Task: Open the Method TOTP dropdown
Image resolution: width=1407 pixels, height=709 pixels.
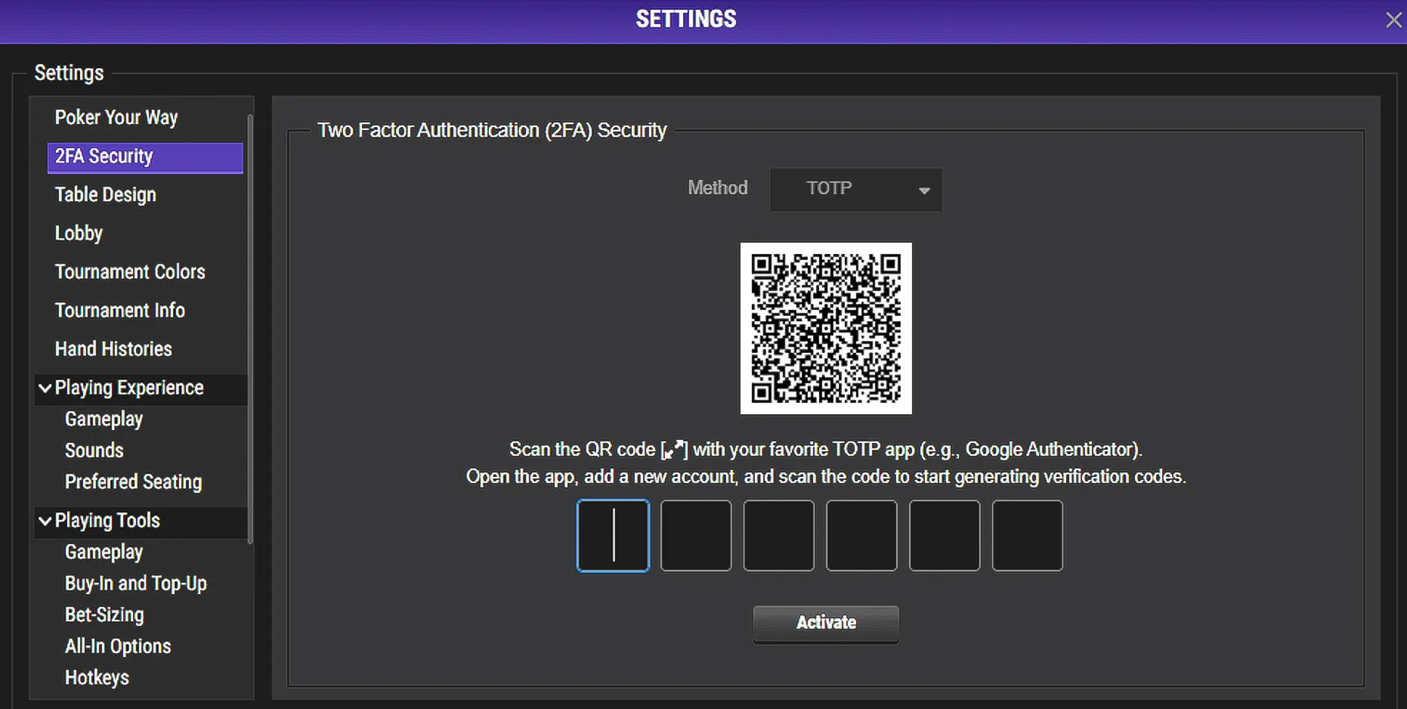Action: click(x=855, y=189)
